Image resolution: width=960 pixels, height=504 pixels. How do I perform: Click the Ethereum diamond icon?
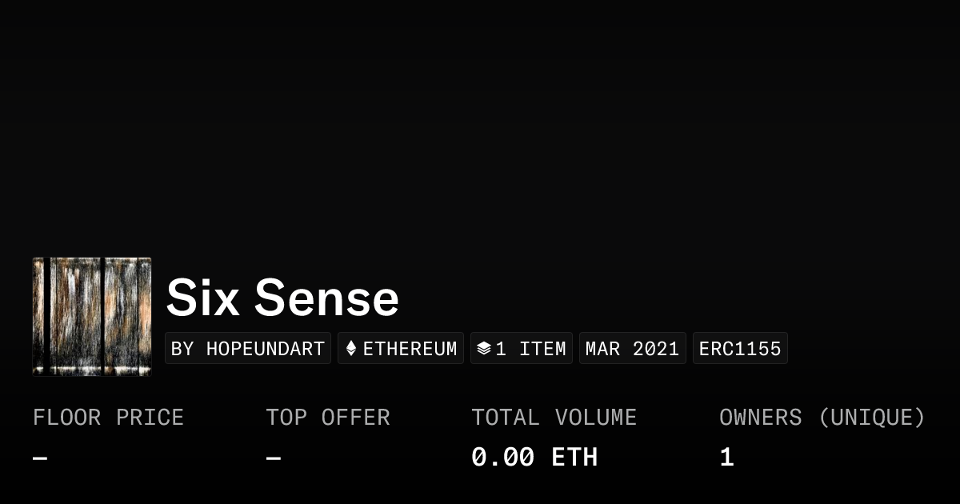coord(351,349)
